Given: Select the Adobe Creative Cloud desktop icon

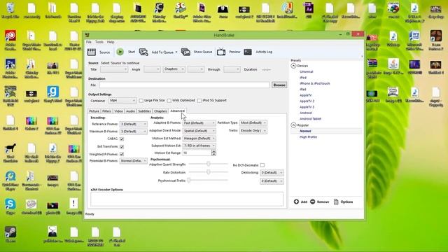Looking at the screenshot, I should pos(10,36).
